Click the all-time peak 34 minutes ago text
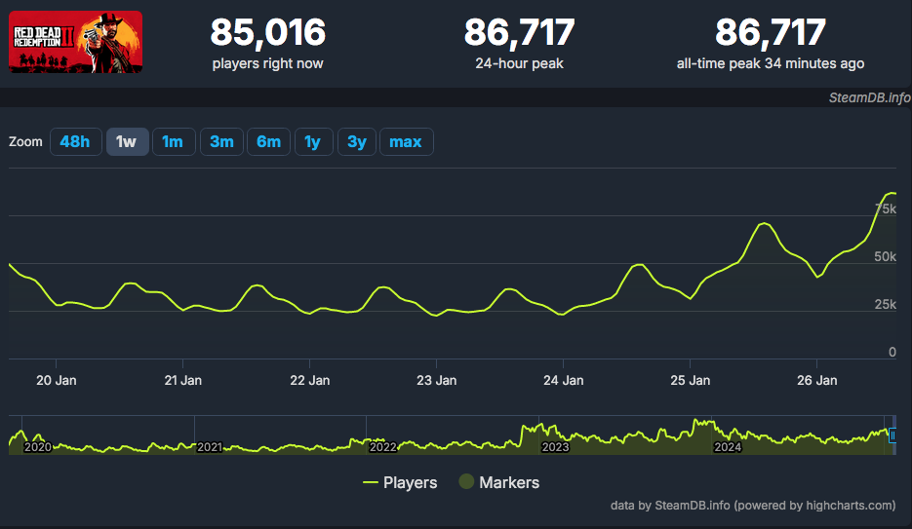 pos(771,63)
